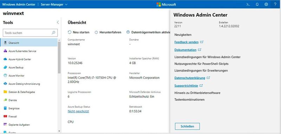Image resolution: width=281 pixels, height=134 pixels.
Task: Click external link icon beside Supportrichtlinie
Action: tap(201, 86)
